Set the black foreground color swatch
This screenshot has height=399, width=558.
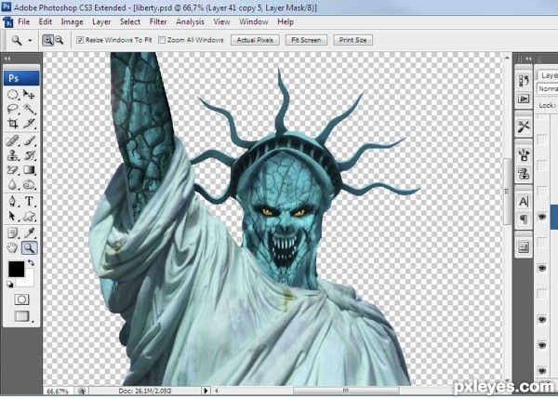(x=16, y=269)
